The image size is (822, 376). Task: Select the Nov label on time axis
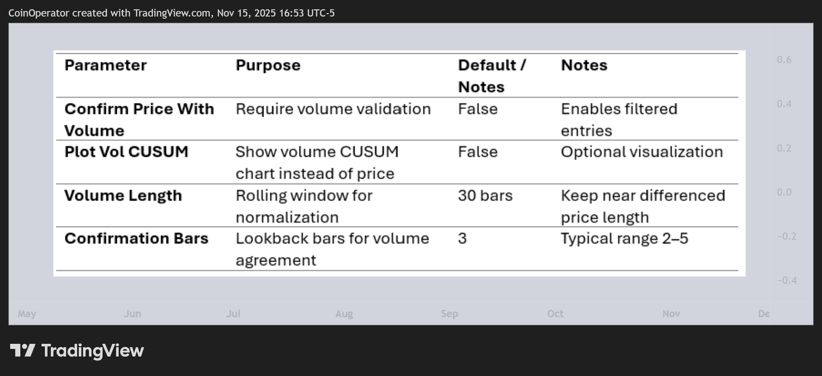[671, 314]
